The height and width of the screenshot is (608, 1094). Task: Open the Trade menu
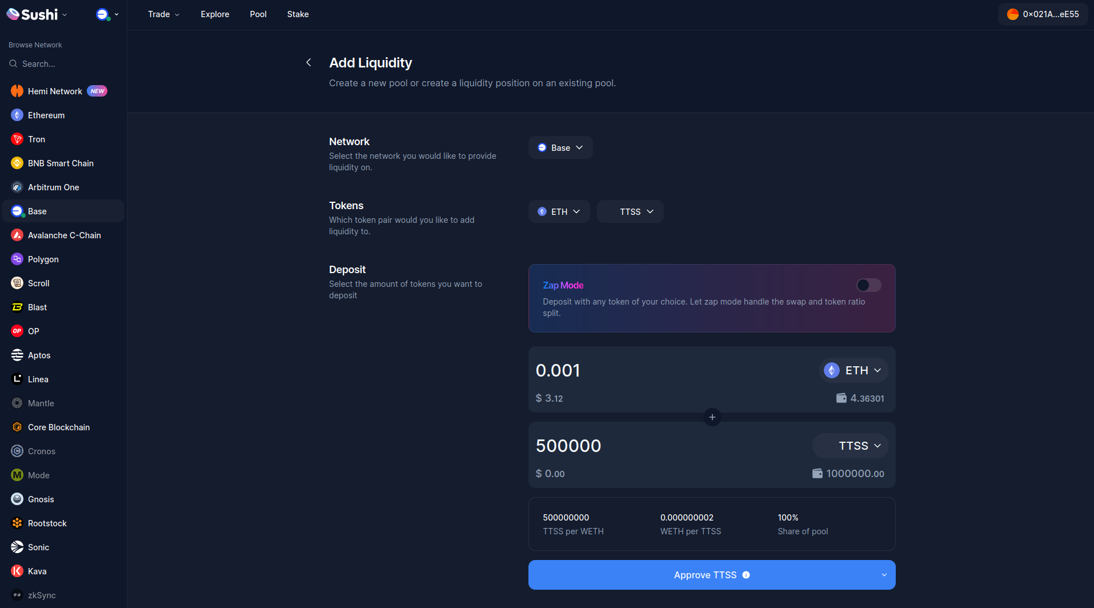coord(163,14)
